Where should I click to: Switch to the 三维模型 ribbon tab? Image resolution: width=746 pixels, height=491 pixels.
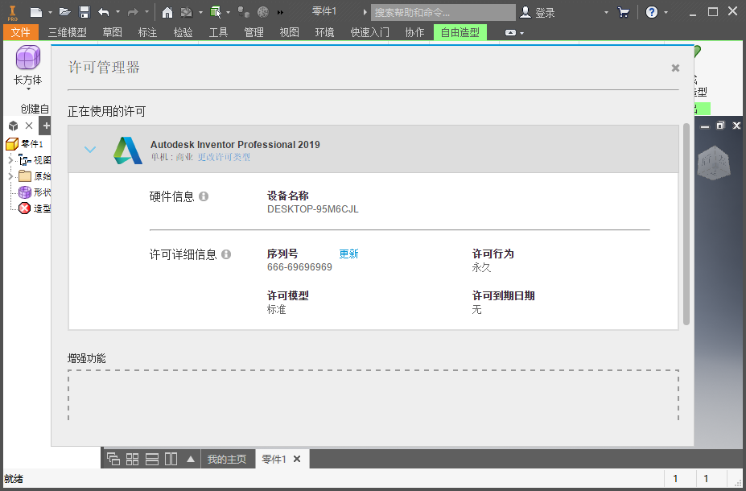67,32
